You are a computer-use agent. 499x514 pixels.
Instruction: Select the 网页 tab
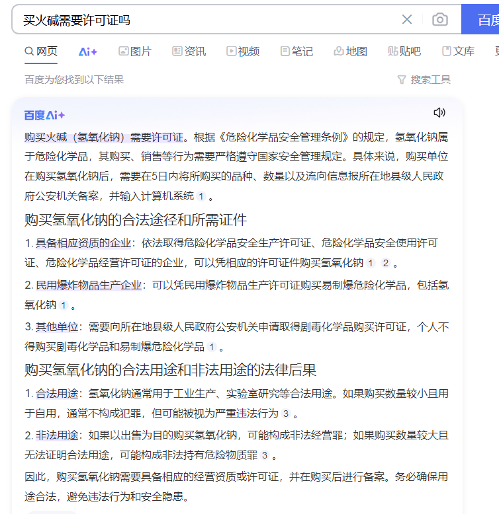click(41, 52)
